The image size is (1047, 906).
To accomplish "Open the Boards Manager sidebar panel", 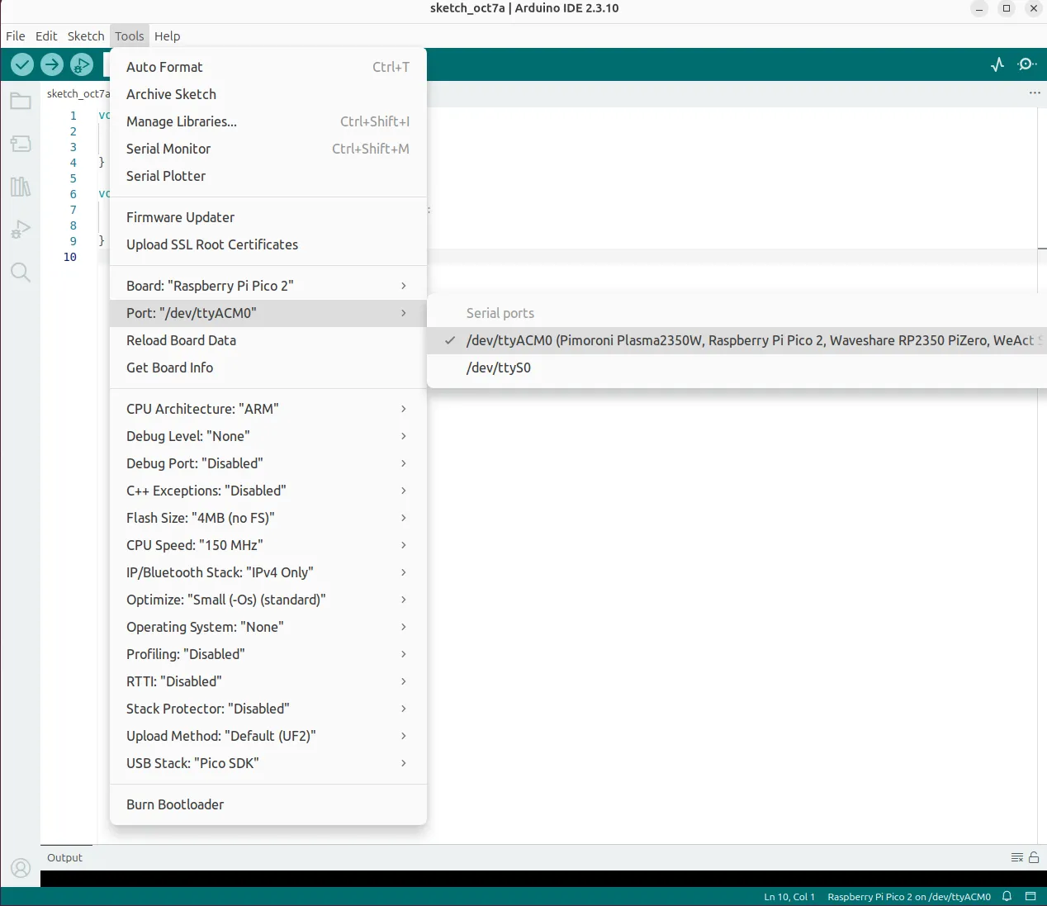I will [21, 144].
